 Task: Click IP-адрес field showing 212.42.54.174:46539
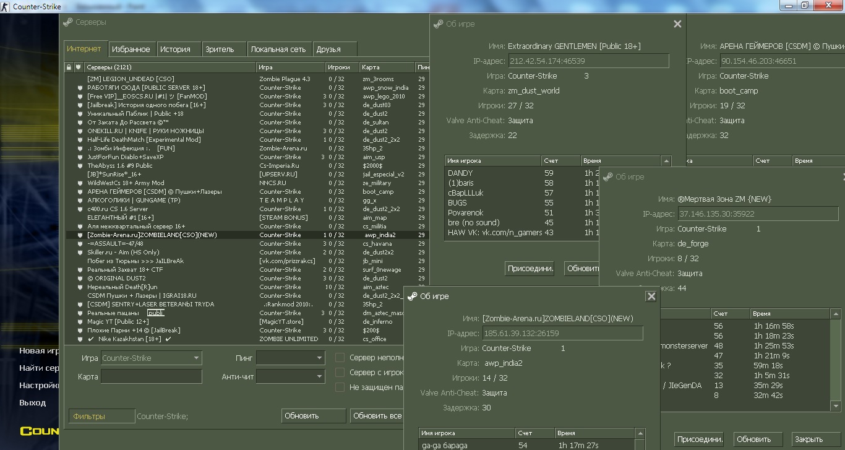point(588,61)
